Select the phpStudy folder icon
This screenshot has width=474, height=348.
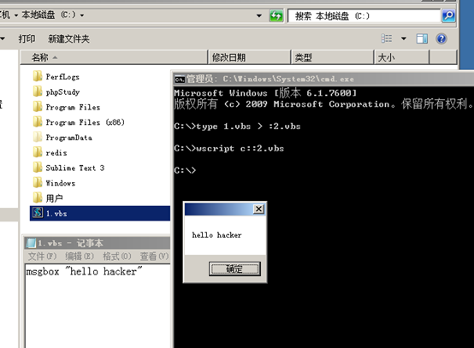coord(38,91)
